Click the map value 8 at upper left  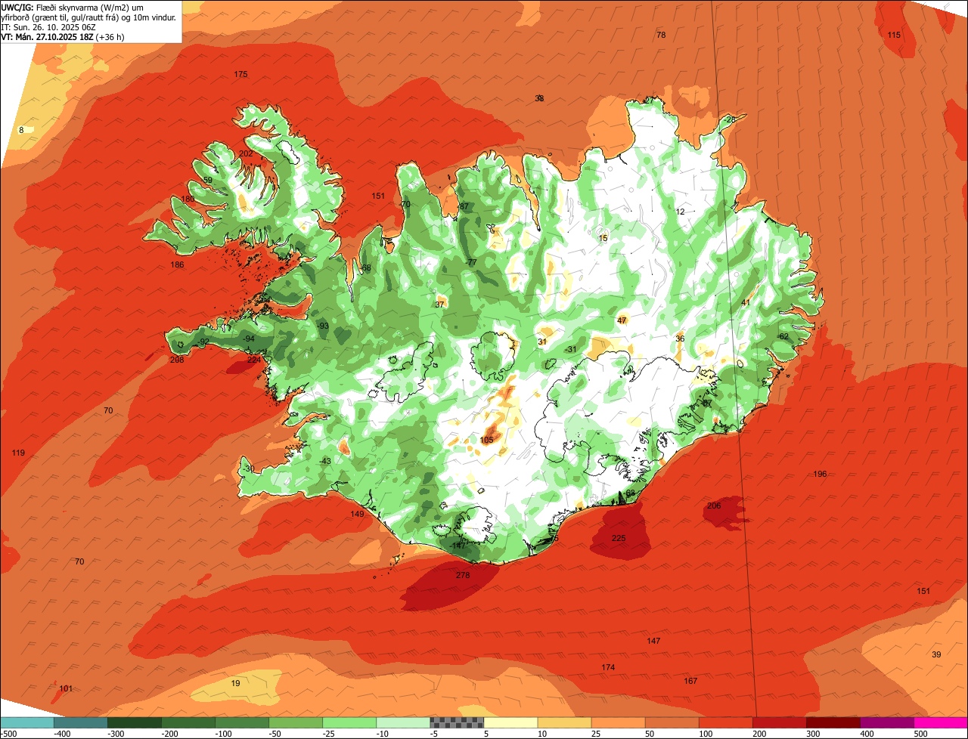[x=21, y=130]
